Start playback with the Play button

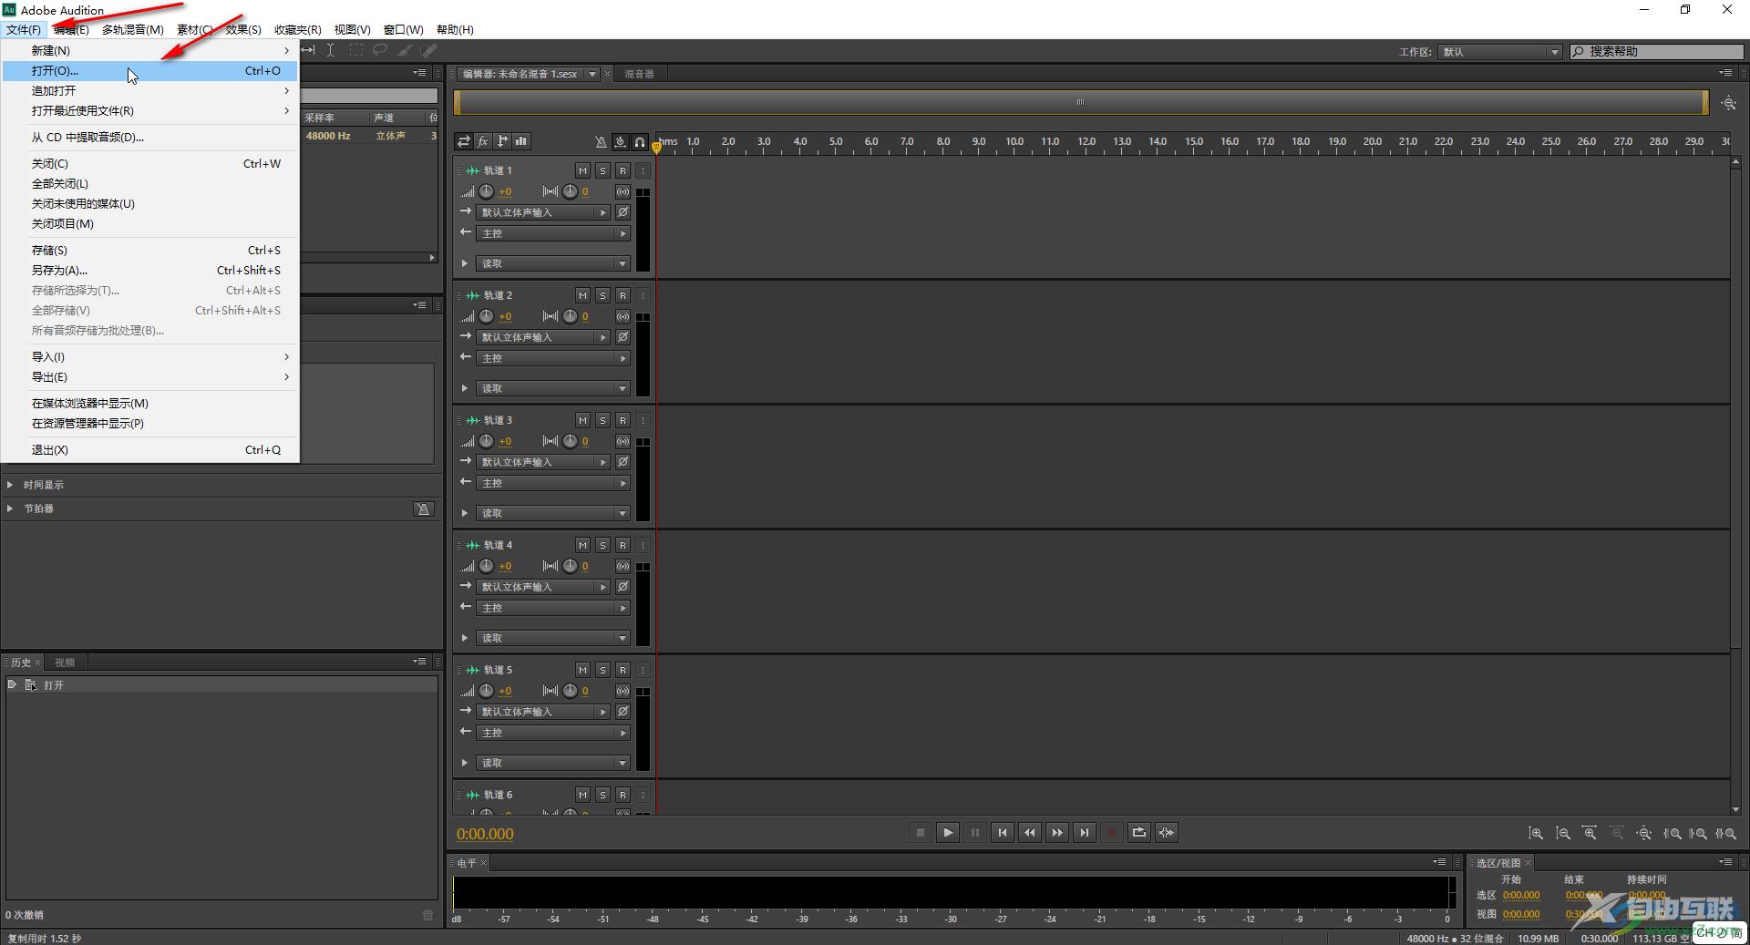[x=948, y=832]
